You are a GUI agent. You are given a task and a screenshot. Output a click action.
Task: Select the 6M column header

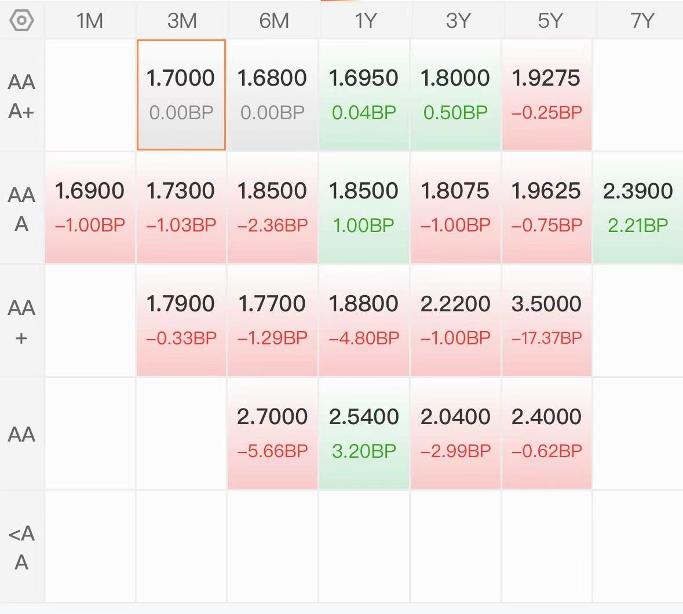tap(273, 20)
